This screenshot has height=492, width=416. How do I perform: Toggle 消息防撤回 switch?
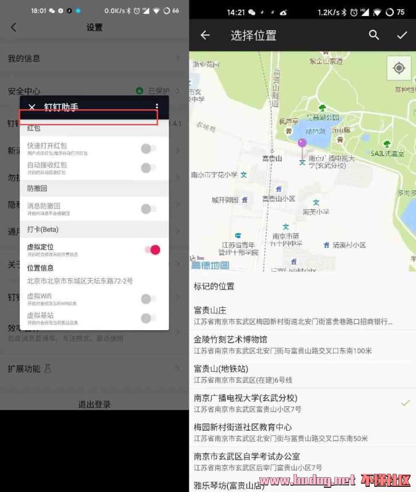coord(148,209)
